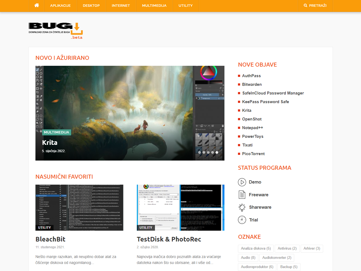Click the Trial clock icon
The image size is (361, 271).
242,220
